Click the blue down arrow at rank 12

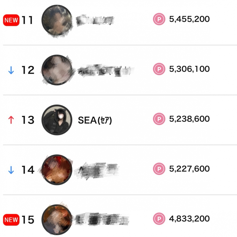11,71
